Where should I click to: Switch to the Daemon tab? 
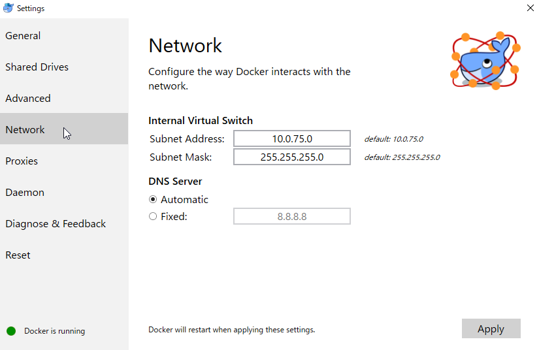(x=25, y=193)
